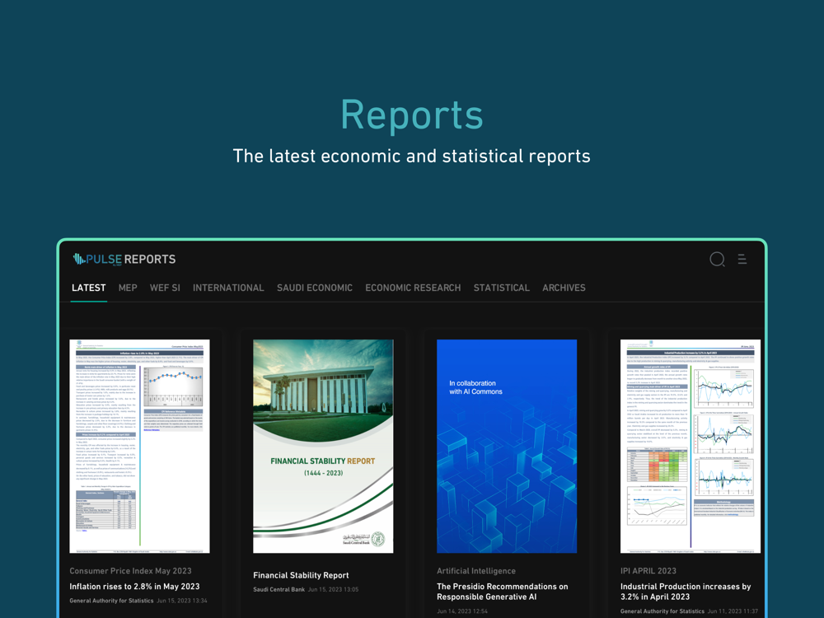The height and width of the screenshot is (618, 824).
Task: Open the hamburger menu icon
Action: click(742, 259)
